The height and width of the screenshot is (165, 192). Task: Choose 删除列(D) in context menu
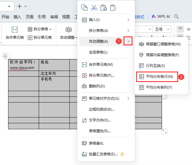(106, 86)
